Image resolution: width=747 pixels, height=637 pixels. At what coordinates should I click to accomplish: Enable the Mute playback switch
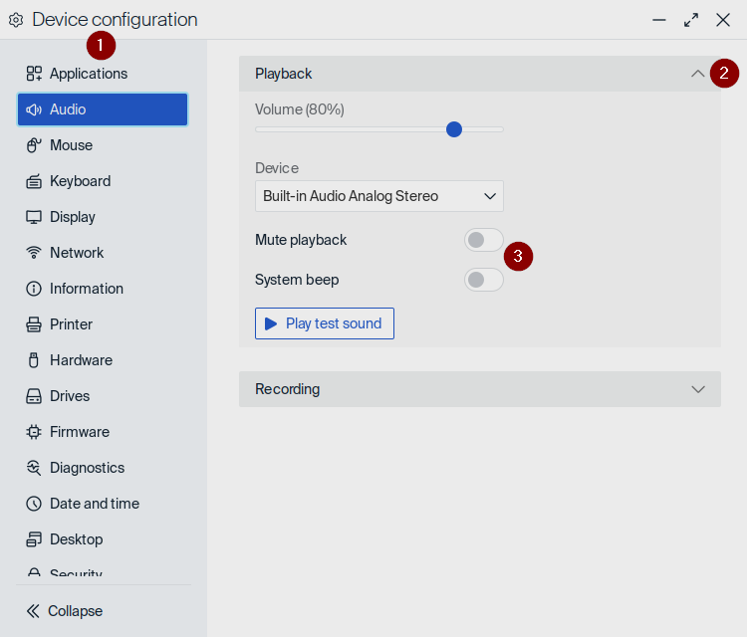(x=483, y=240)
